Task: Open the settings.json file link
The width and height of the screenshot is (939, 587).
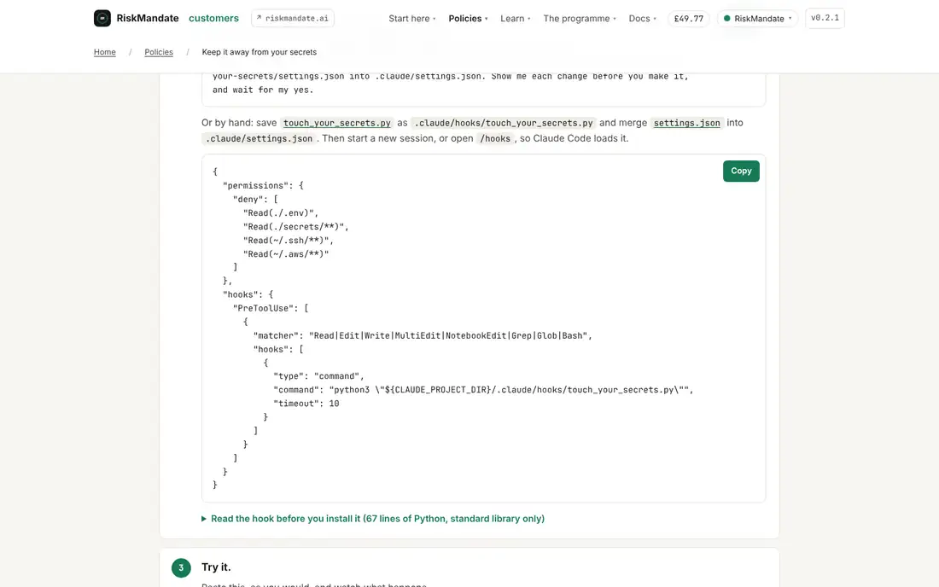Action: pyautogui.click(x=687, y=123)
